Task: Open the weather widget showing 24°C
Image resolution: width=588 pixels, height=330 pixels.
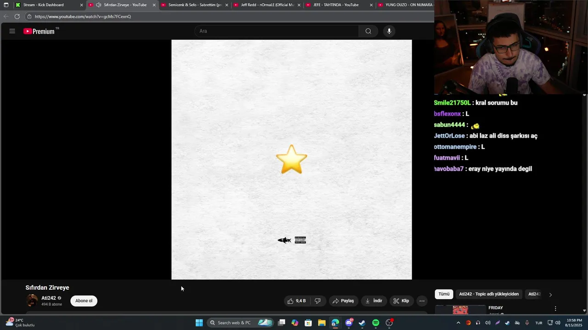Action: pyautogui.click(x=21, y=323)
